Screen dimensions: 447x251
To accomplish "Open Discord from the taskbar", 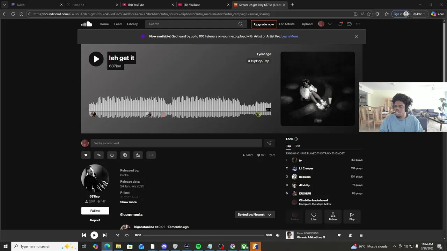I will (x=164, y=246).
